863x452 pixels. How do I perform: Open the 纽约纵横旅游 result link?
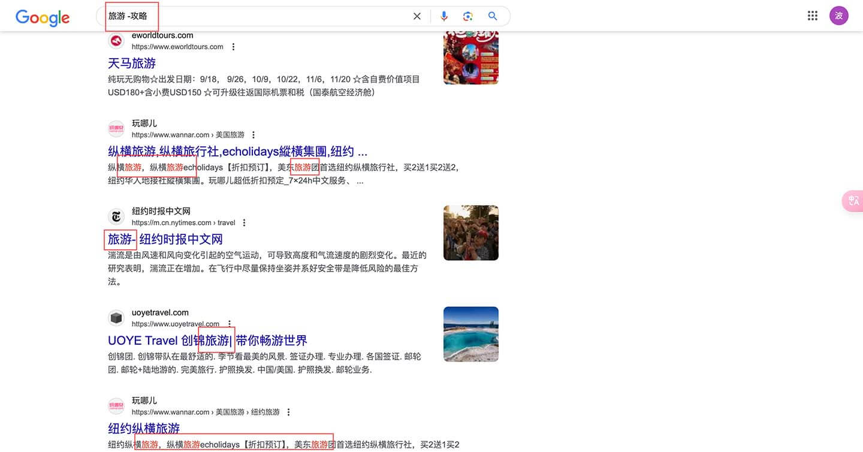pos(144,428)
